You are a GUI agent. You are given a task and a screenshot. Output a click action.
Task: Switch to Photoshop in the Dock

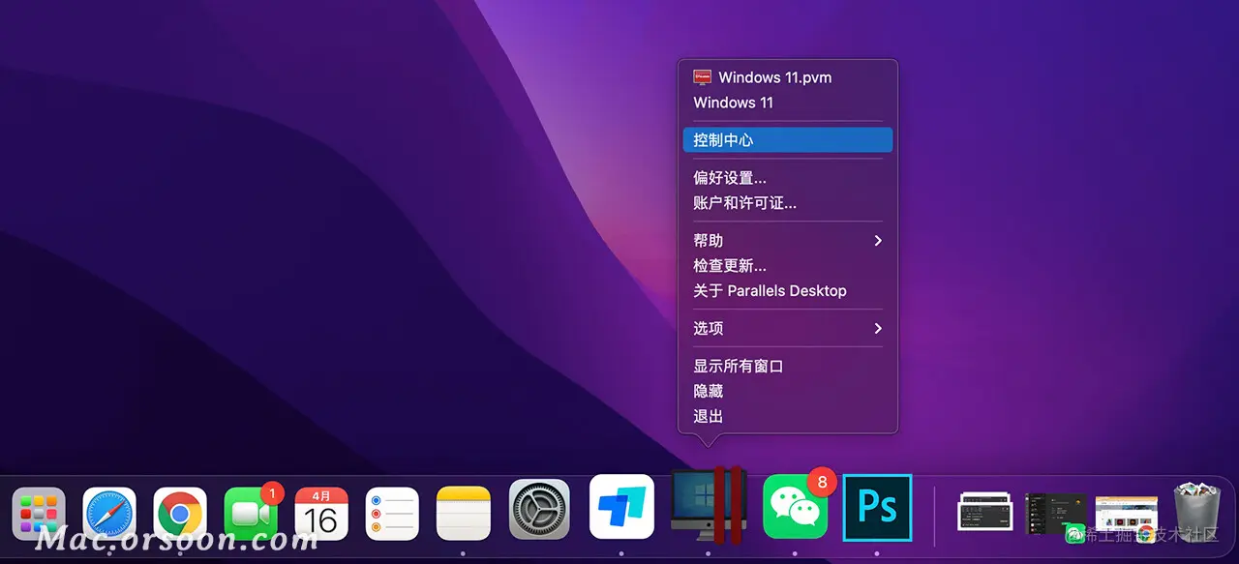[x=878, y=507]
